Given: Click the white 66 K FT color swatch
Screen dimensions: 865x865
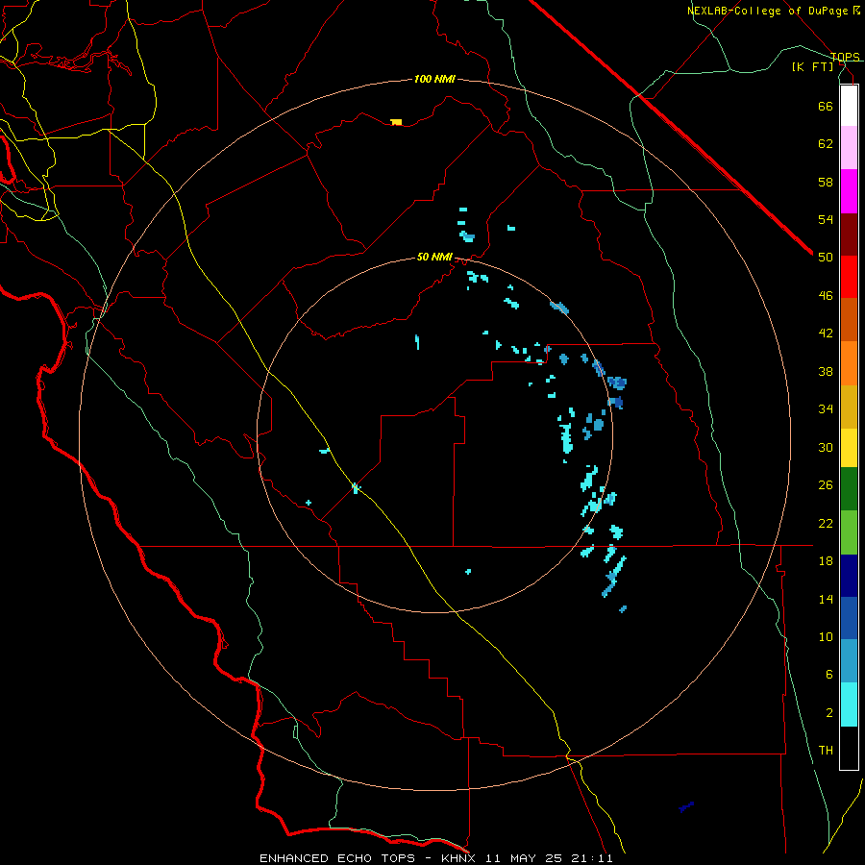Looking at the screenshot, I should click(849, 106).
